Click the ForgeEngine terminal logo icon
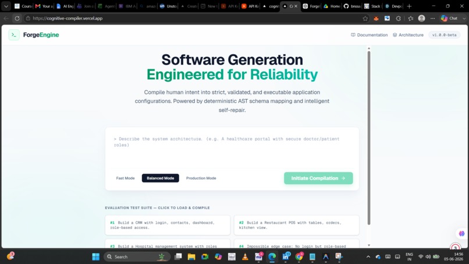This screenshot has height=264, width=469. tap(14, 35)
